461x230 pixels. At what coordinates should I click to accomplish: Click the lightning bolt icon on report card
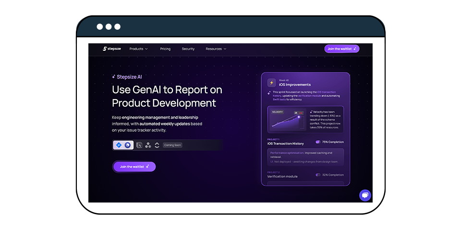point(271,83)
